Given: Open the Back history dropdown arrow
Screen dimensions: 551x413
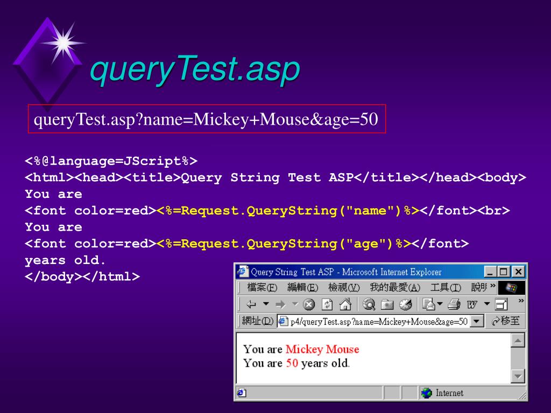Looking at the screenshot, I should (266, 304).
